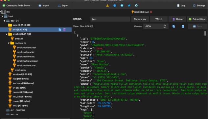
Task: Close the local::db0::json tab
Action: 151,12
